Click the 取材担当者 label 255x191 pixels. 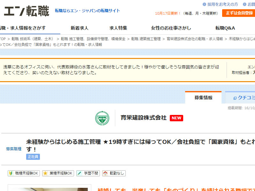point(242,73)
